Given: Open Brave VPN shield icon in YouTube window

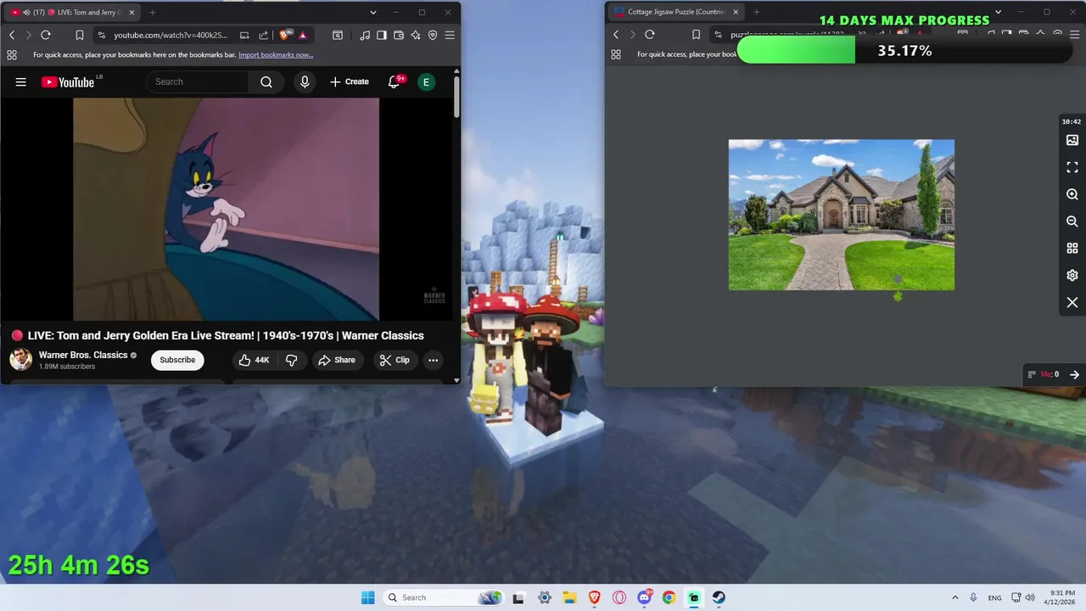Looking at the screenshot, I should tap(433, 35).
